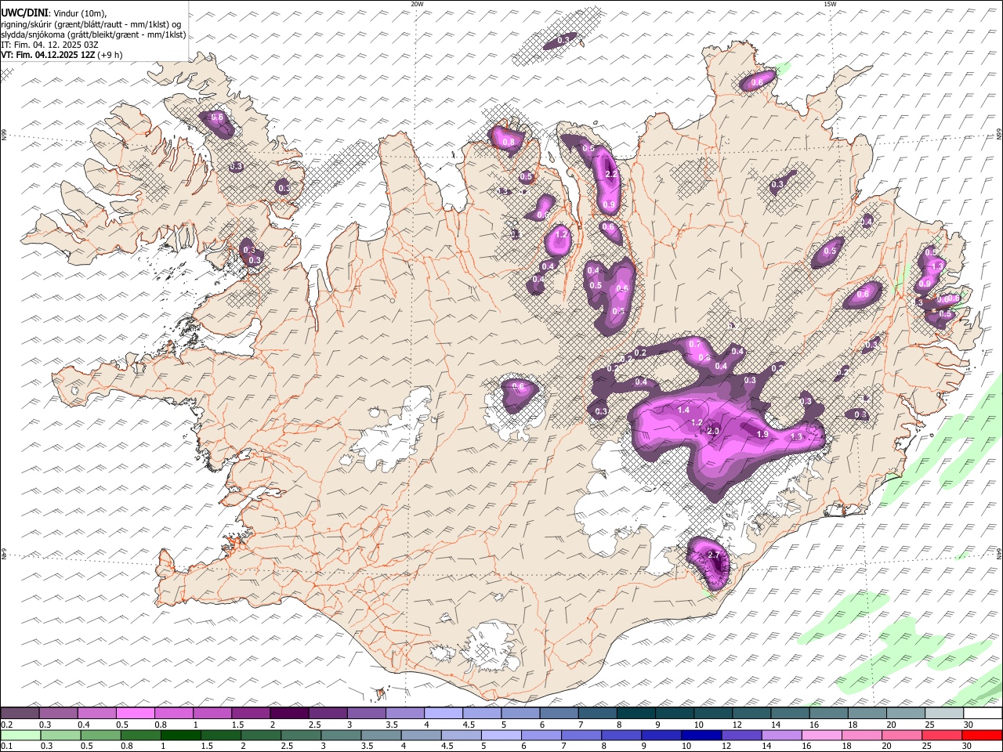Select the valid time 'VT: Fim. 04.12.2025 12Z'

pyautogui.click(x=49, y=55)
